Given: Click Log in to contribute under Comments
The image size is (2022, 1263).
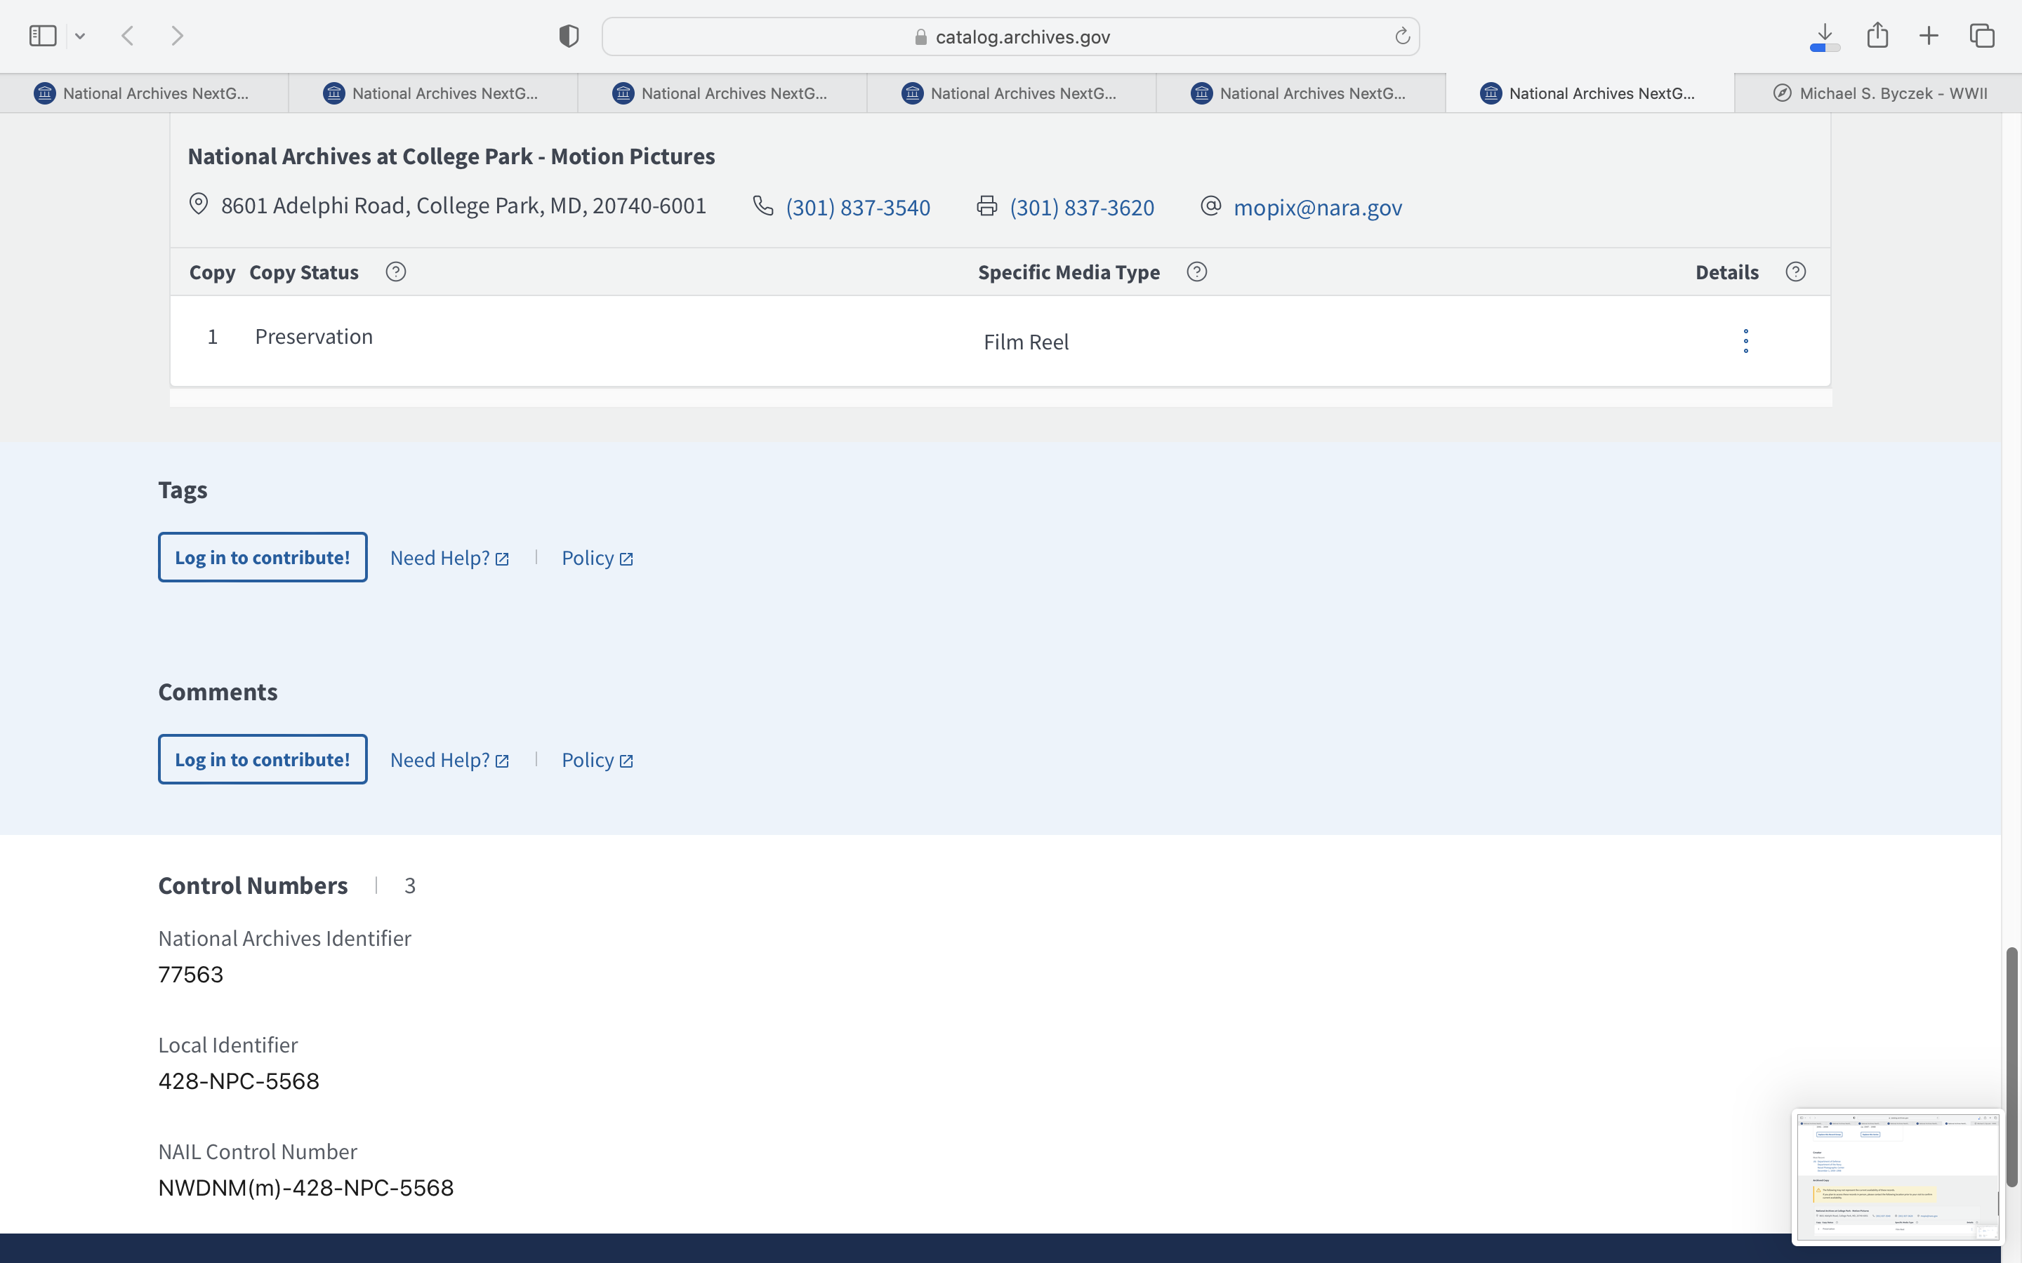Looking at the screenshot, I should 263,759.
